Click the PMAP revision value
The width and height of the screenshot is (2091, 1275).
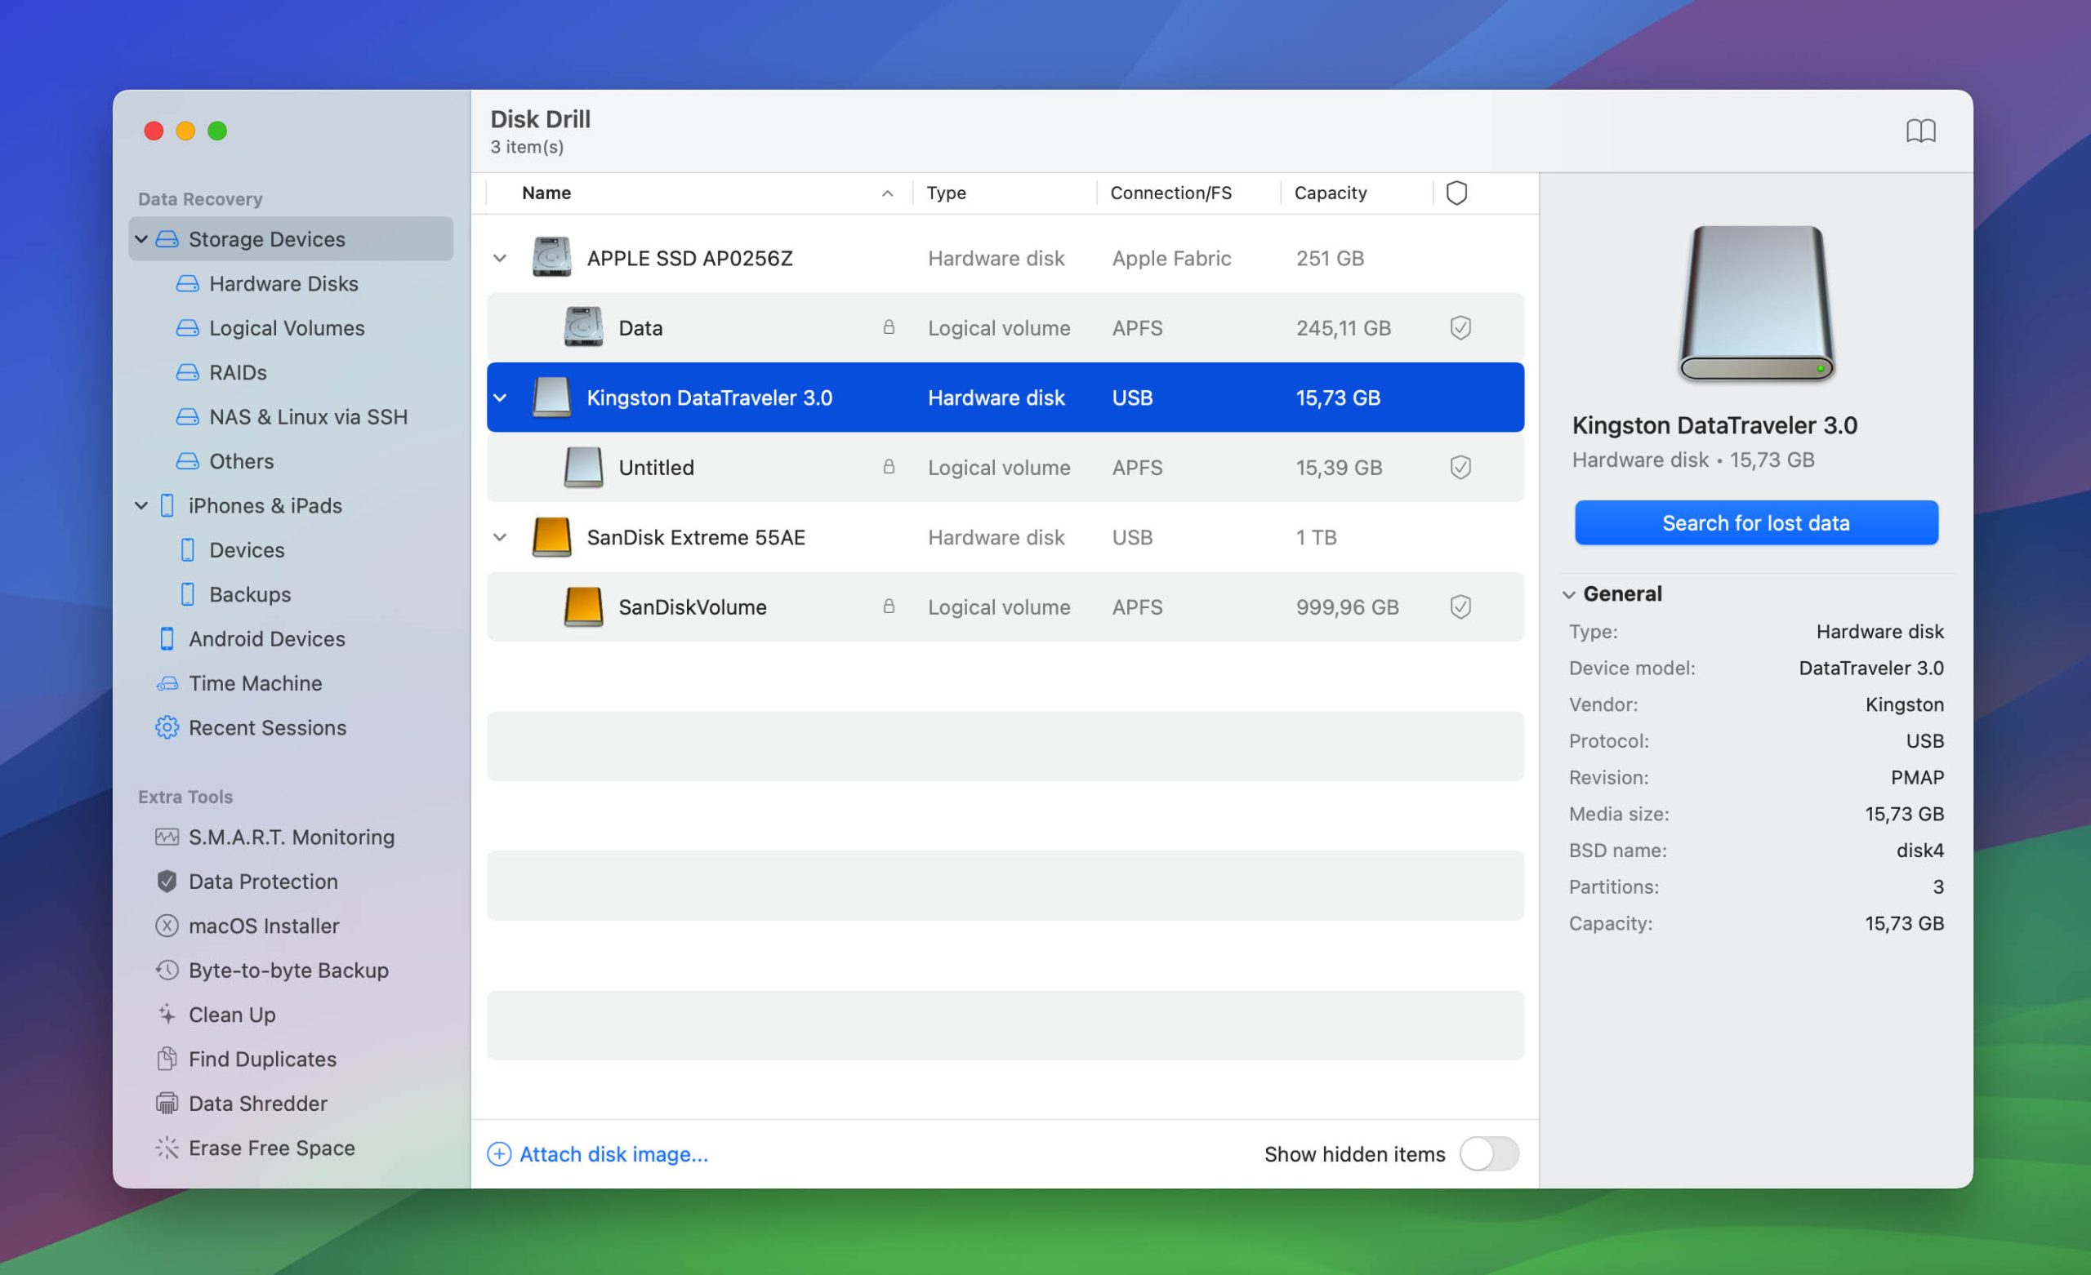coord(1917,777)
